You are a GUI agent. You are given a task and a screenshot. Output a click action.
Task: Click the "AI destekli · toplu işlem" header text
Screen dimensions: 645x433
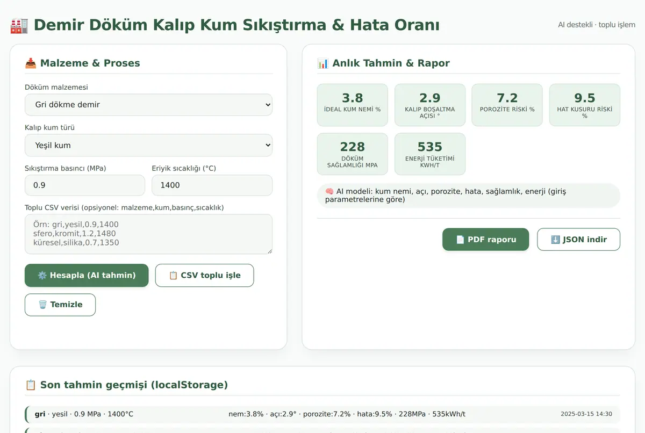coord(597,25)
